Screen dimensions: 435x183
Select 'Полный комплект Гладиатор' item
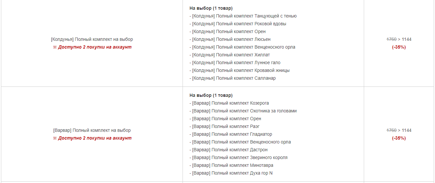pos(231,134)
